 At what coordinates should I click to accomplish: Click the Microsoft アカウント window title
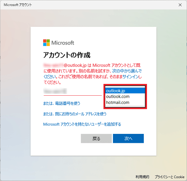click(x=18, y=5)
